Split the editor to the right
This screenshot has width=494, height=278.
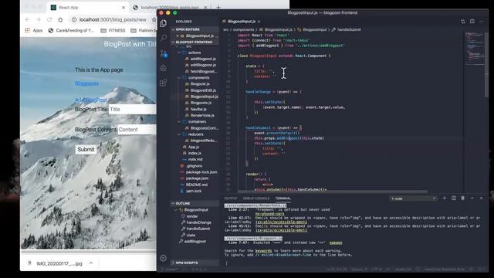pos(472,22)
